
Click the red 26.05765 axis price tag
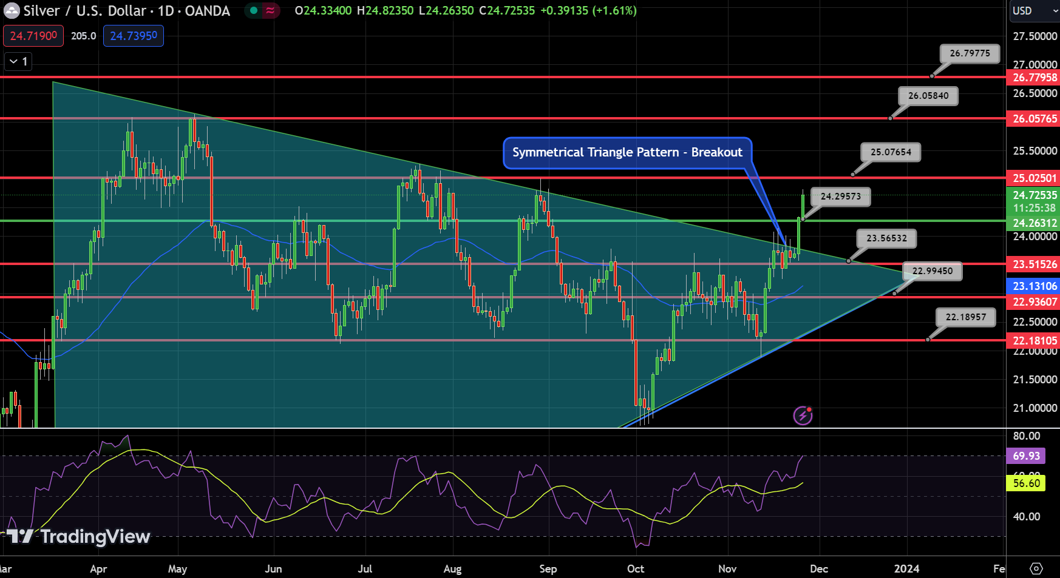click(1033, 119)
